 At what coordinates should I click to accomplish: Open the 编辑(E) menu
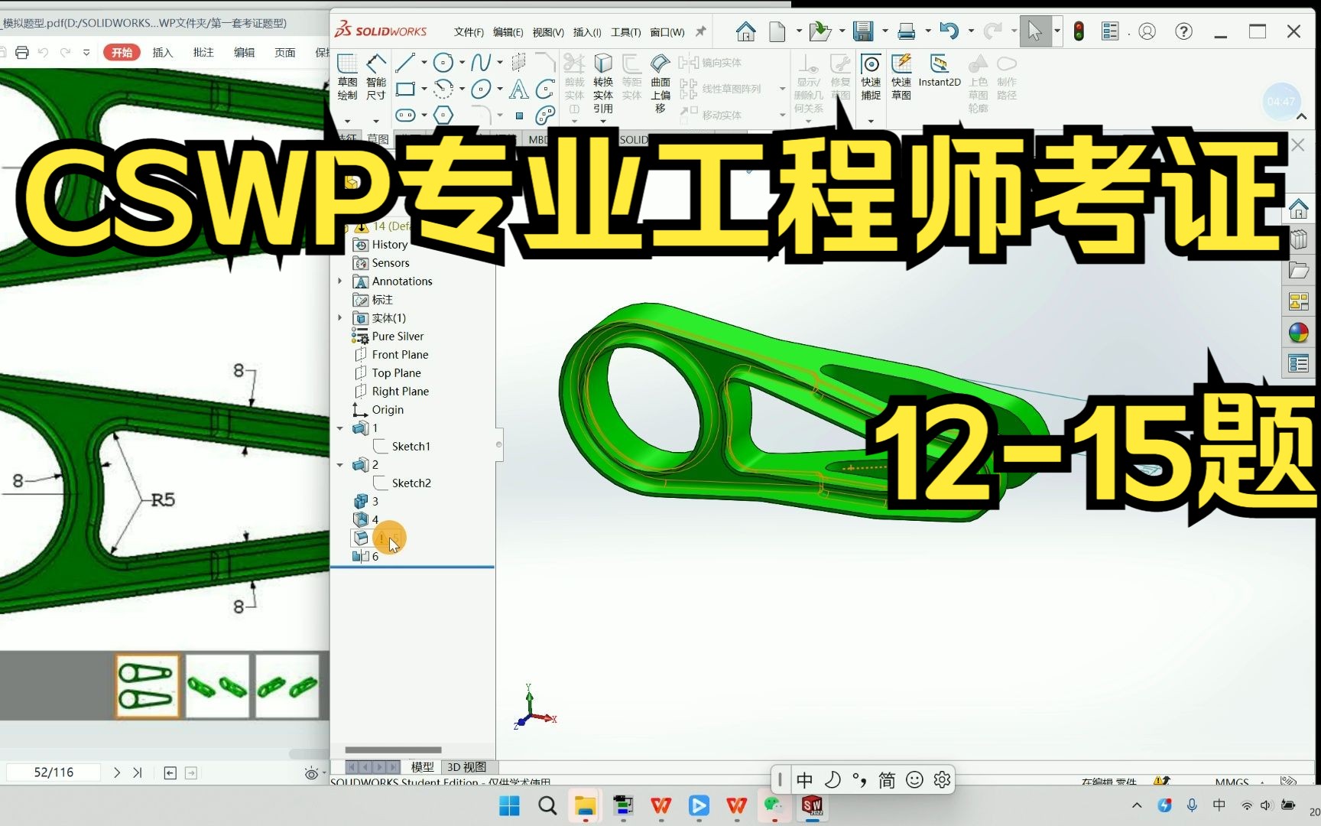(x=508, y=32)
